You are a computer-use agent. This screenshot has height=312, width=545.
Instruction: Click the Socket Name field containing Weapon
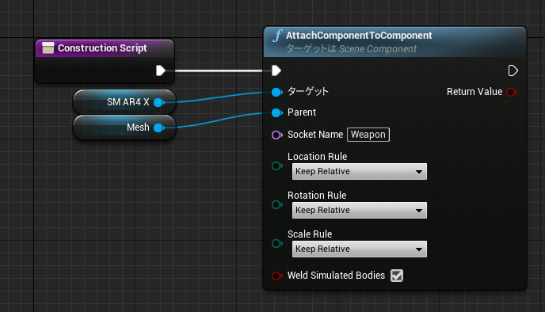click(x=368, y=135)
